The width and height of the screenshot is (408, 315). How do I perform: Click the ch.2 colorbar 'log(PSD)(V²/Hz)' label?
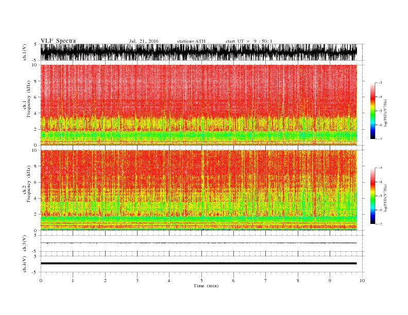(386, 198)
